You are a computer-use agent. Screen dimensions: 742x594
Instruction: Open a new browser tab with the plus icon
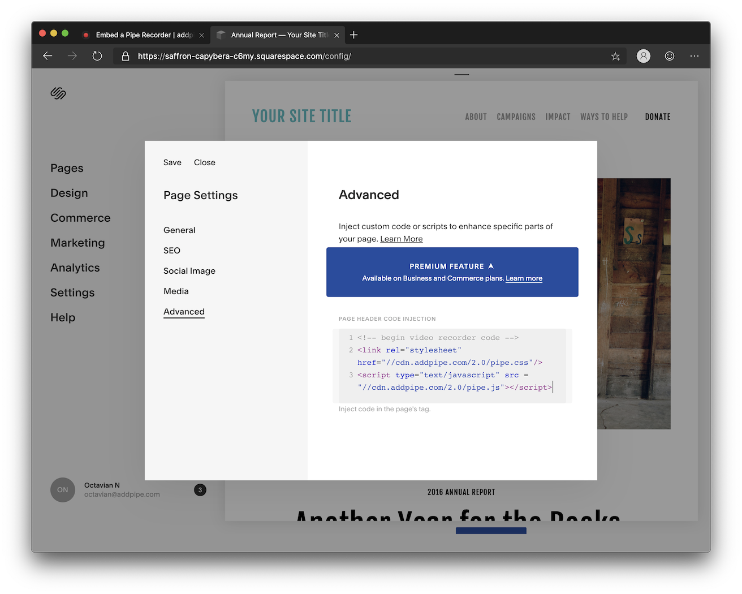[x=353, y=35]
